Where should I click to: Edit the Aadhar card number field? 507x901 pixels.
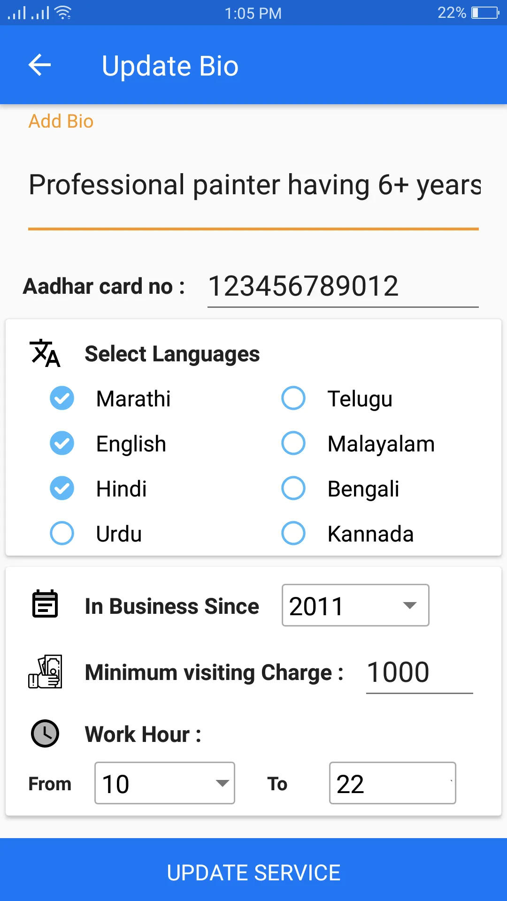(343, 286)
